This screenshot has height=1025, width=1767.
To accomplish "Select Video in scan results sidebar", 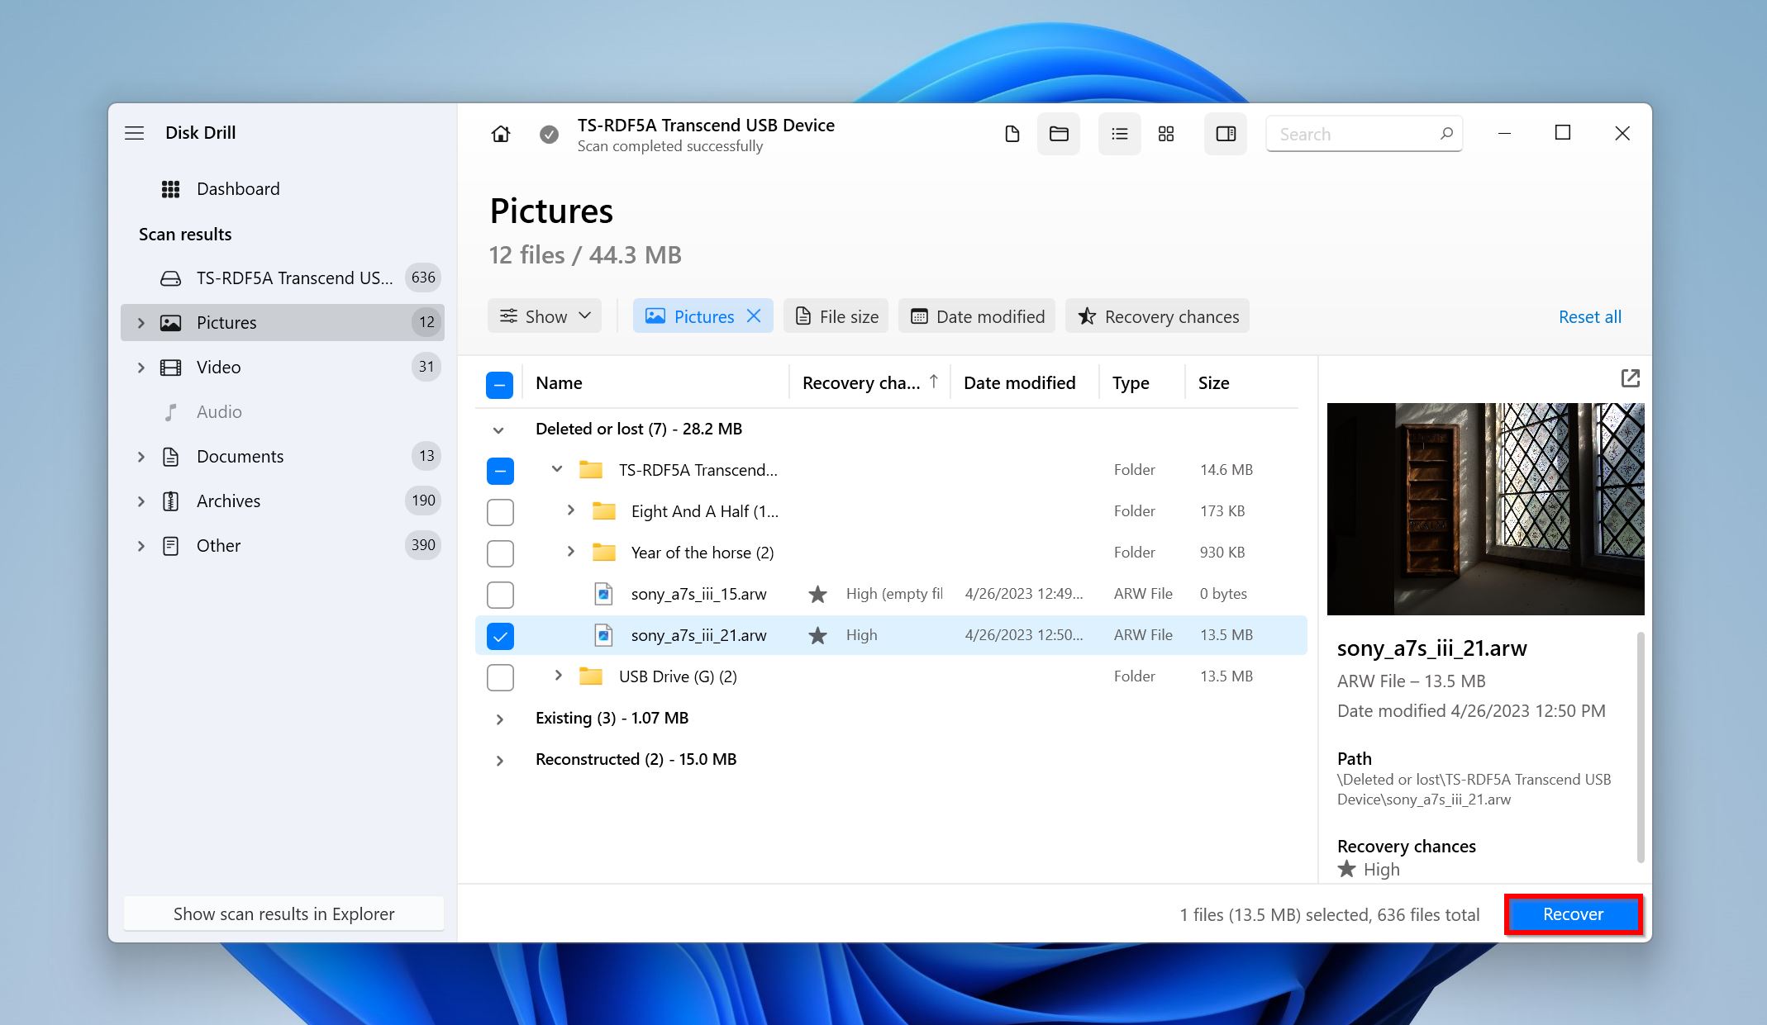I will (218, 367).
